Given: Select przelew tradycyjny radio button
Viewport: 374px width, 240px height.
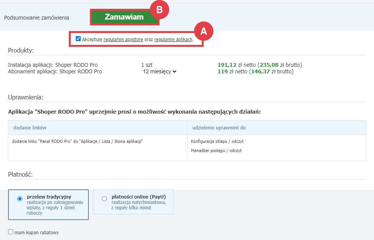Looking at the screenshot, I should 20,199.
